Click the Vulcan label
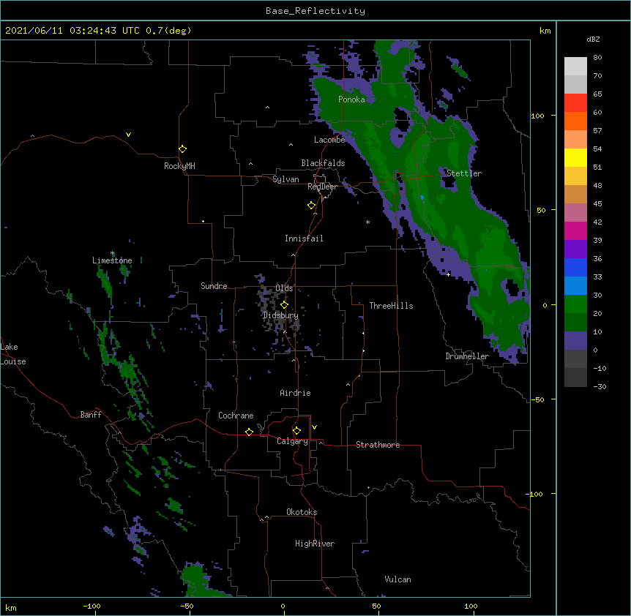The height and width of the screenshot is (616, 631). pos(397,579)
